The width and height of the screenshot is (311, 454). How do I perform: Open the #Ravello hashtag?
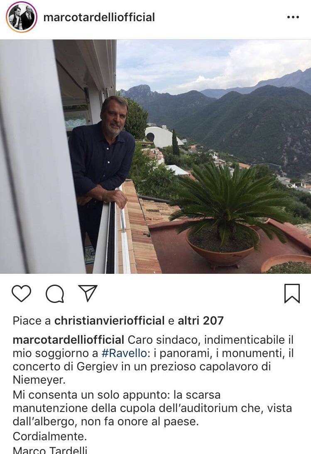click(x=124, y=353)
